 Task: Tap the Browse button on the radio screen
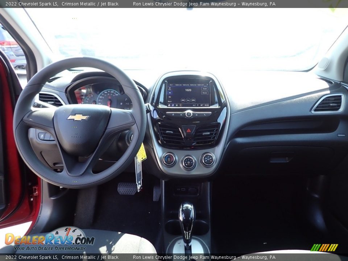coord(205,93)
